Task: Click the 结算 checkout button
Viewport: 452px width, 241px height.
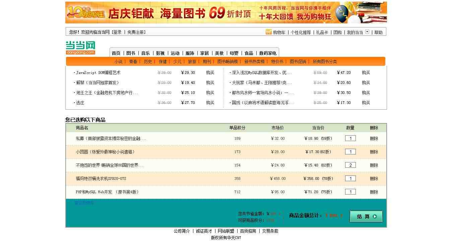Action: tap(366, 216)
